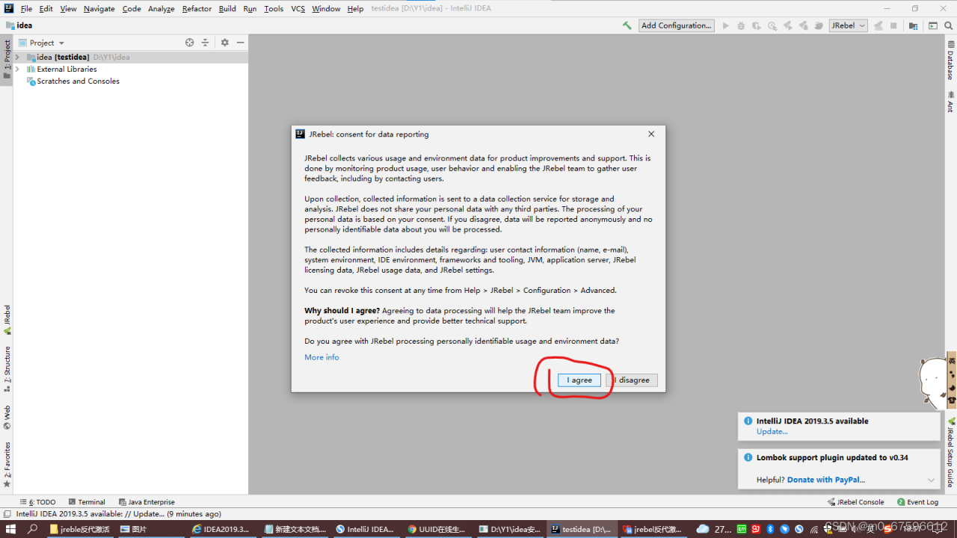Collapse all in Project panel

pos(206,43)
